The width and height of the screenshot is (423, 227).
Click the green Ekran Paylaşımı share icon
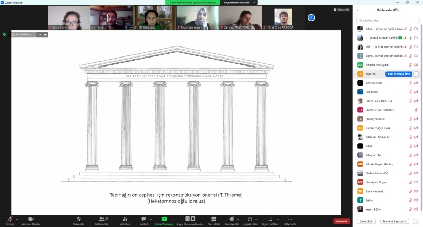click(164, 219)
